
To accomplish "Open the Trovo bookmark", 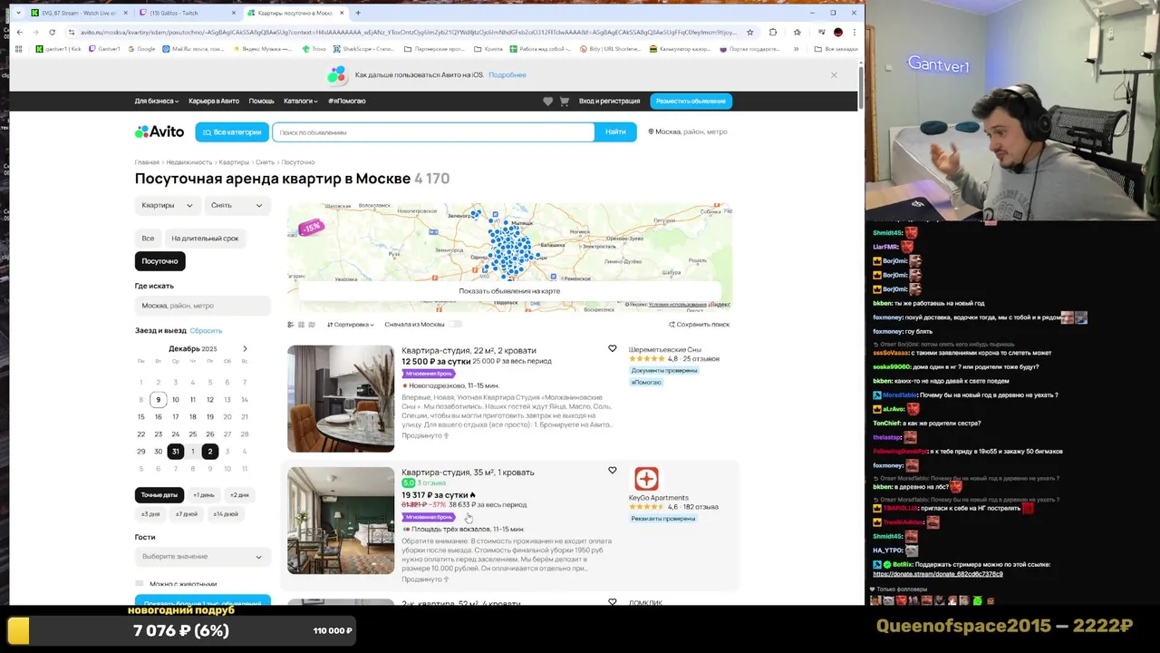I will coord(313,48).
